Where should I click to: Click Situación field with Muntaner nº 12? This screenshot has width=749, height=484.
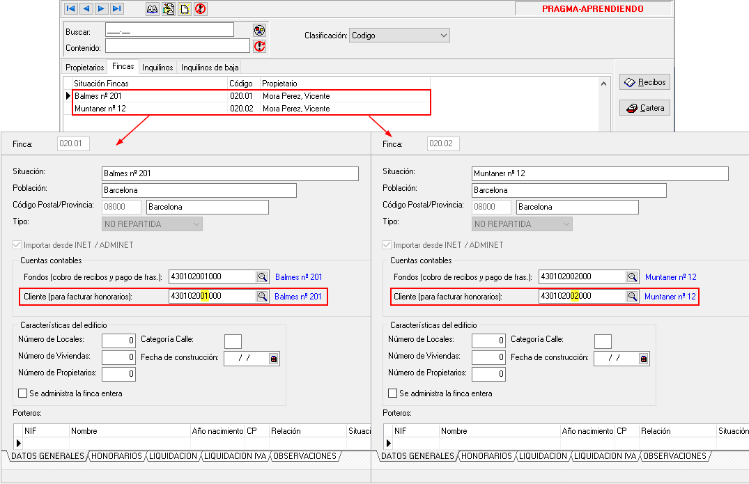point(600,173)
